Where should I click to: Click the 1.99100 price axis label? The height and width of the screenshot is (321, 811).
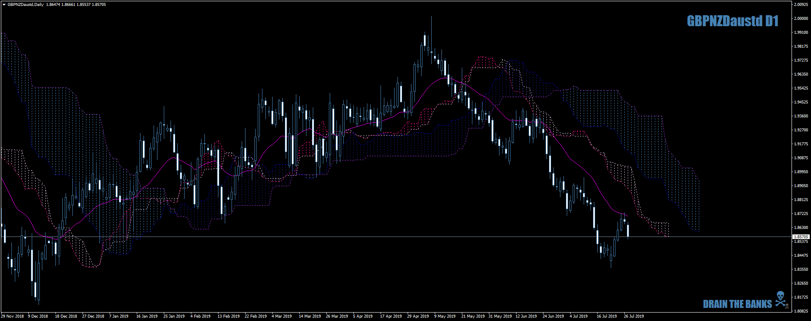click(801, 33)
